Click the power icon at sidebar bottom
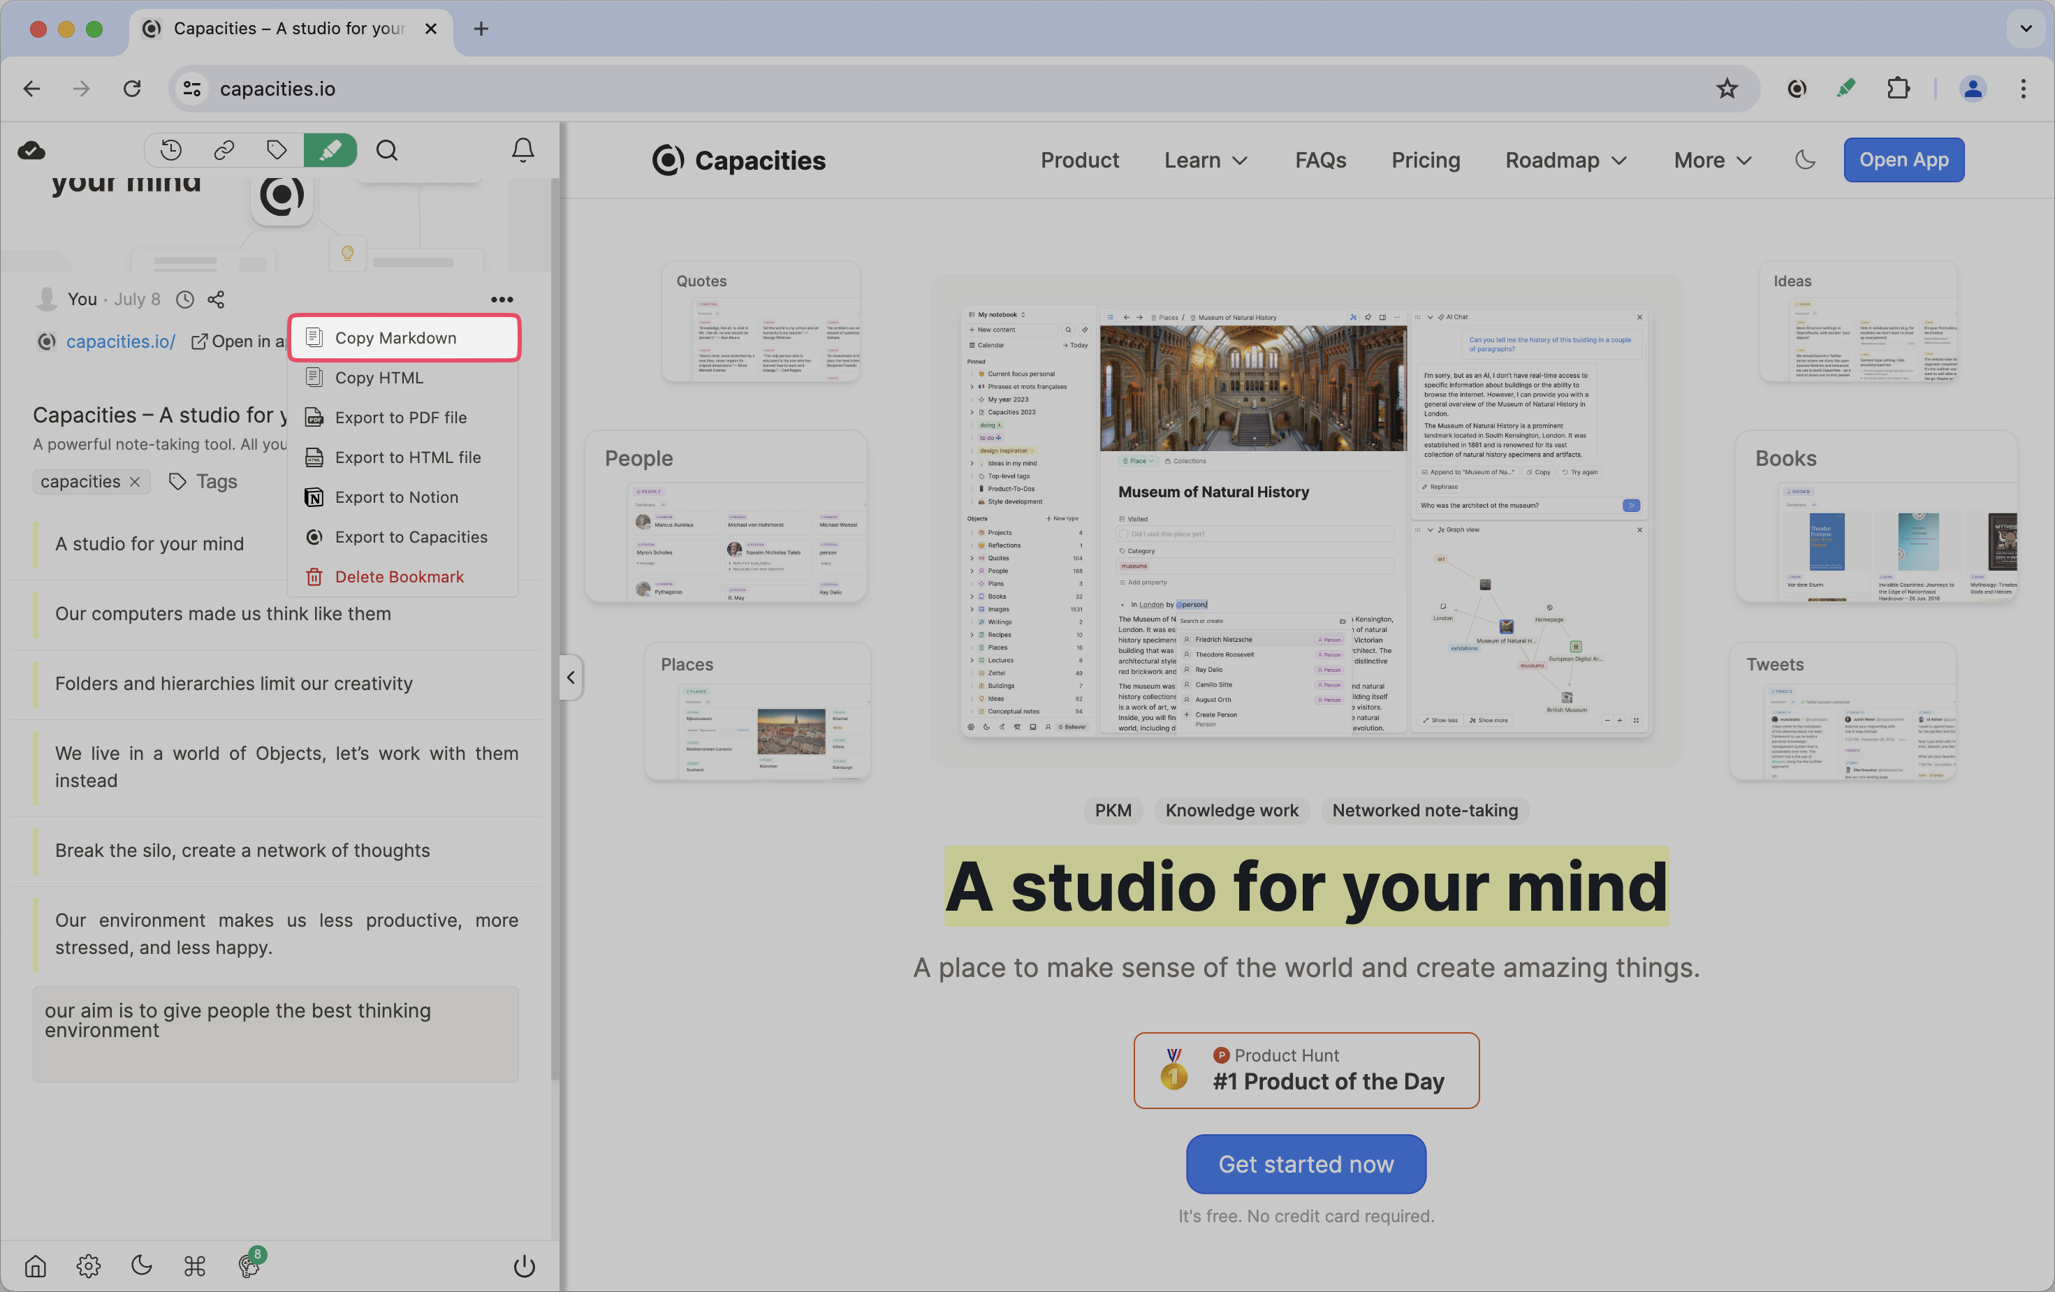Image resolution: width=2055 pixels, height=1292 pixels. [x=524, y=1265]
